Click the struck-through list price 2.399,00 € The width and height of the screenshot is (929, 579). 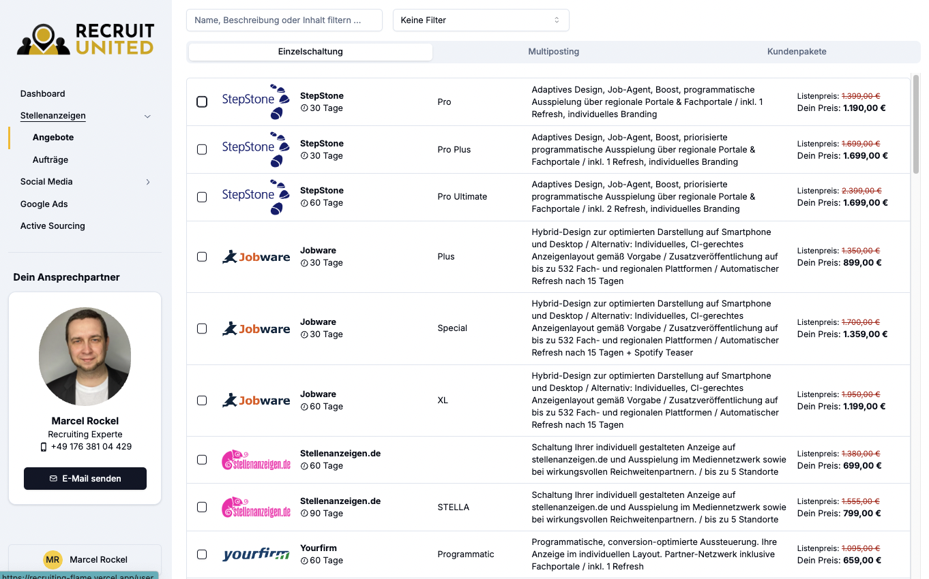point(861,191)
